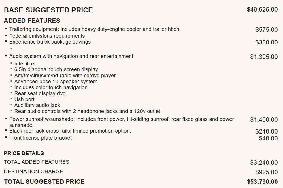Viewport: 283px width, 188px height.
Task: Click the Usb port sub-item
Action: tap(24, 99)
